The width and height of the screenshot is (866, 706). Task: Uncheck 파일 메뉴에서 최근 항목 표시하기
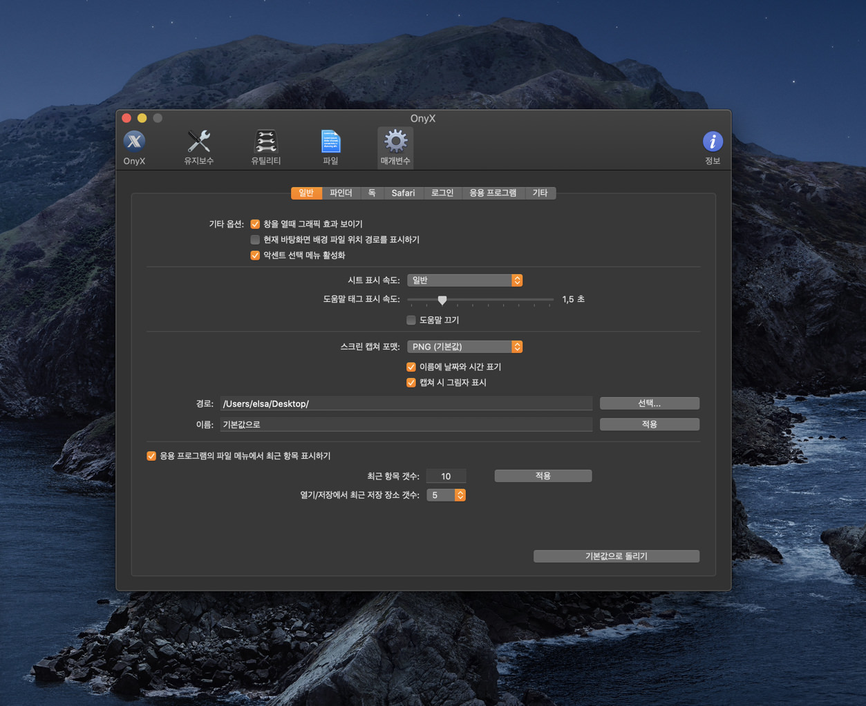click(x=151, y=456)
